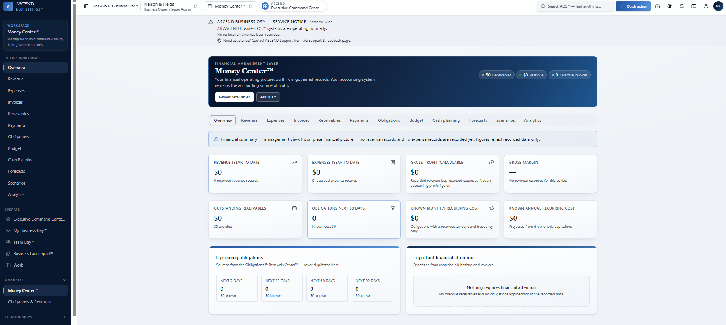
Task: Click the Review receivables button
Action: [x=234, y=97]
